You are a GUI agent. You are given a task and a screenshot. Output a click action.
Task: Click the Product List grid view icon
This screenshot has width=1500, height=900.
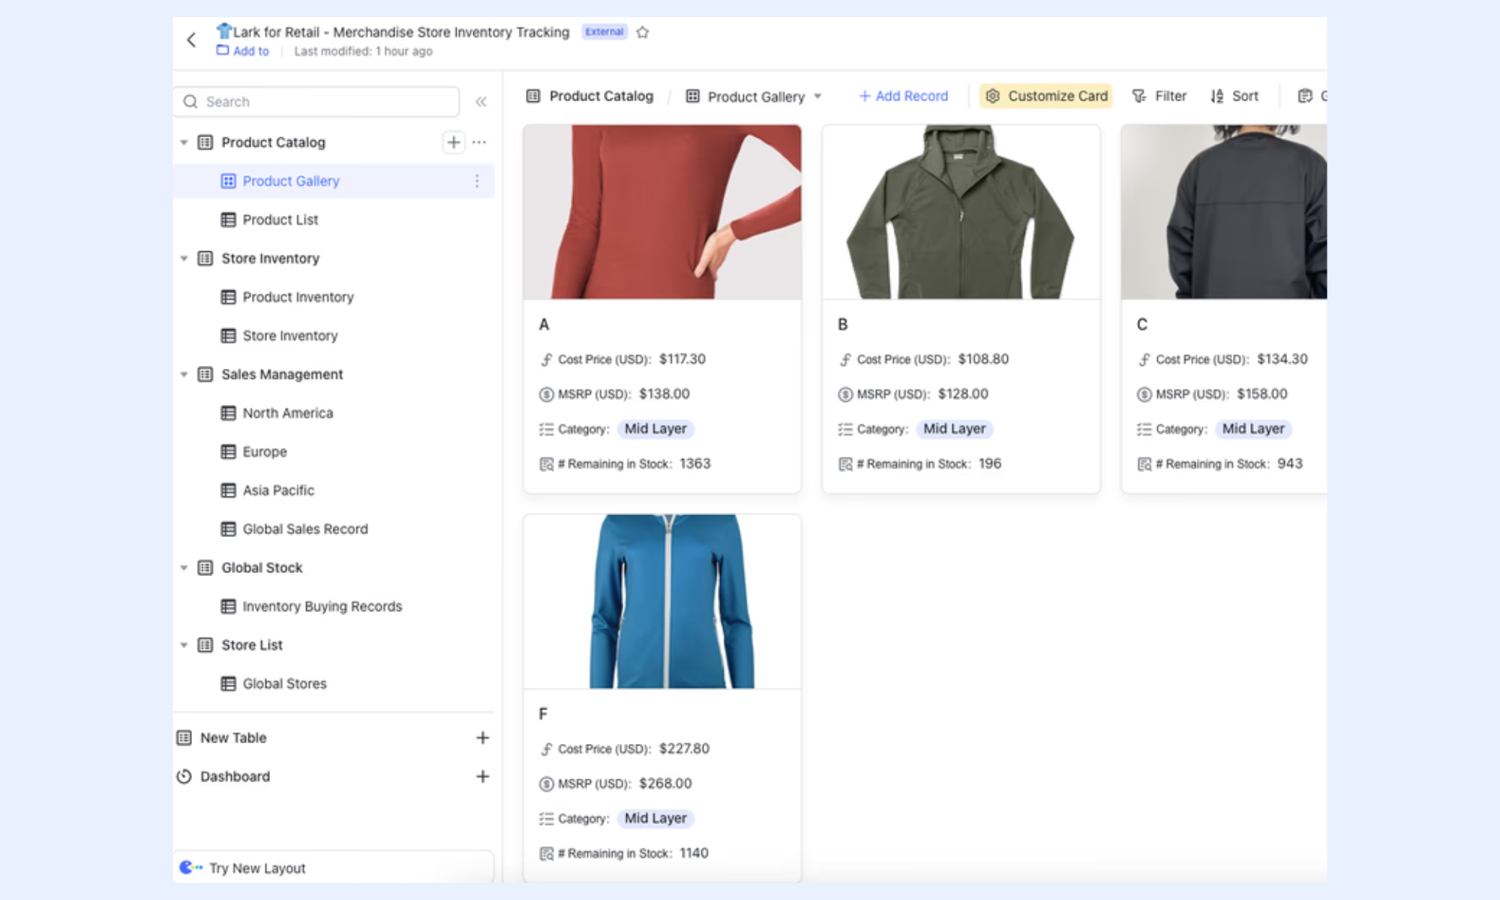point(228,220)
